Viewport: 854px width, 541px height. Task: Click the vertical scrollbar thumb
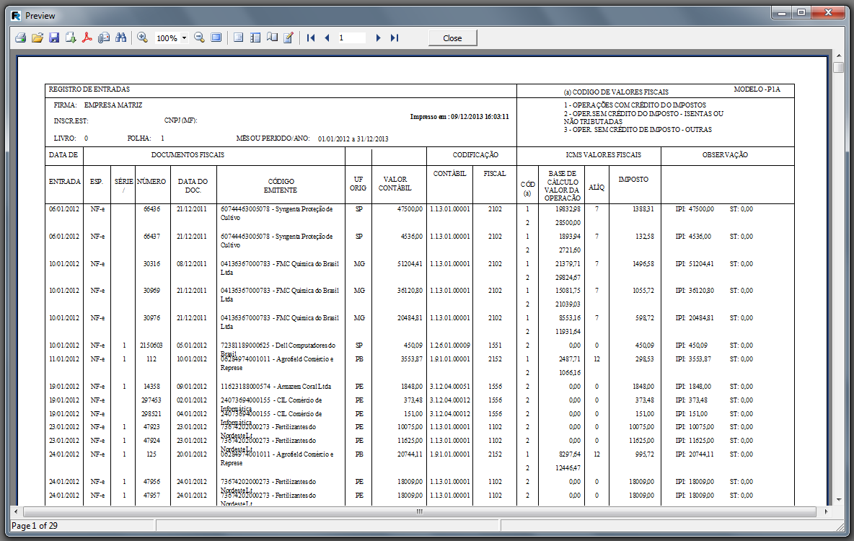coord(838,68)
